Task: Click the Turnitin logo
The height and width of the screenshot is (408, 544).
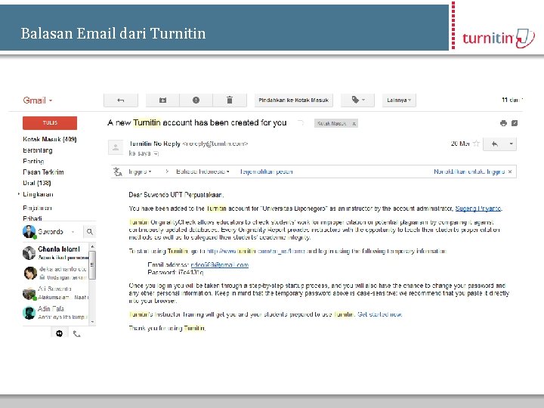Action: (x=498, y=38)
